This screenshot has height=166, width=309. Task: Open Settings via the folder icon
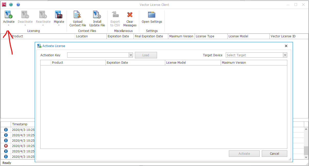[152, 15]
